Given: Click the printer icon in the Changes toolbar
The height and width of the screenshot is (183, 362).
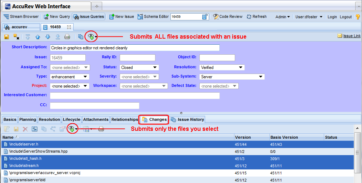Looking at the screenshot, I should point(101,129).
